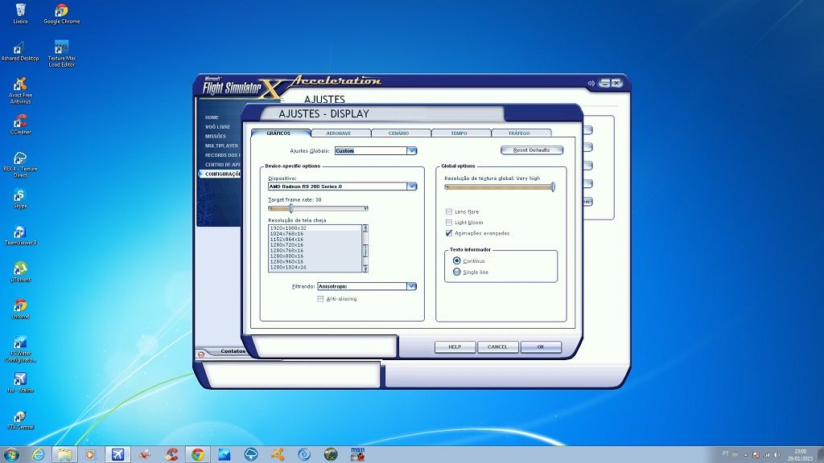Open the 4shared Desktop shortcut
The image size is (824, 463).
(20, 51)
